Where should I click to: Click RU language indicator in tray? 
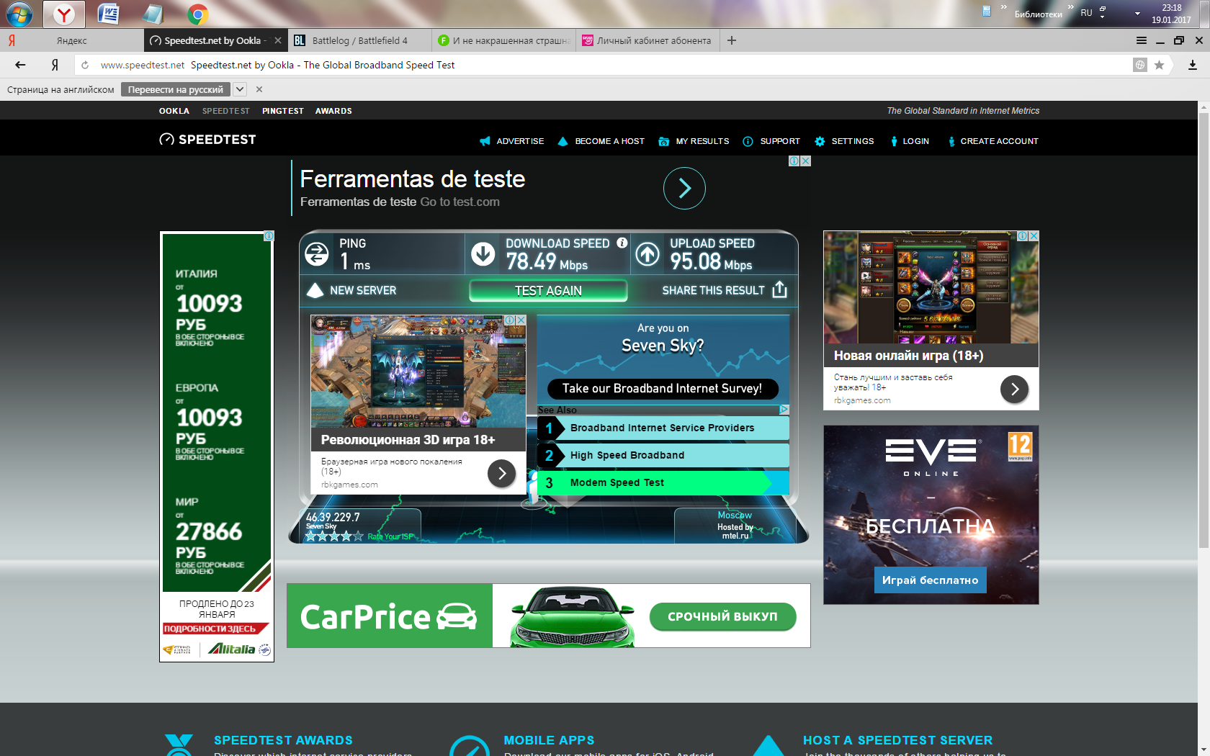[1086, 13]
